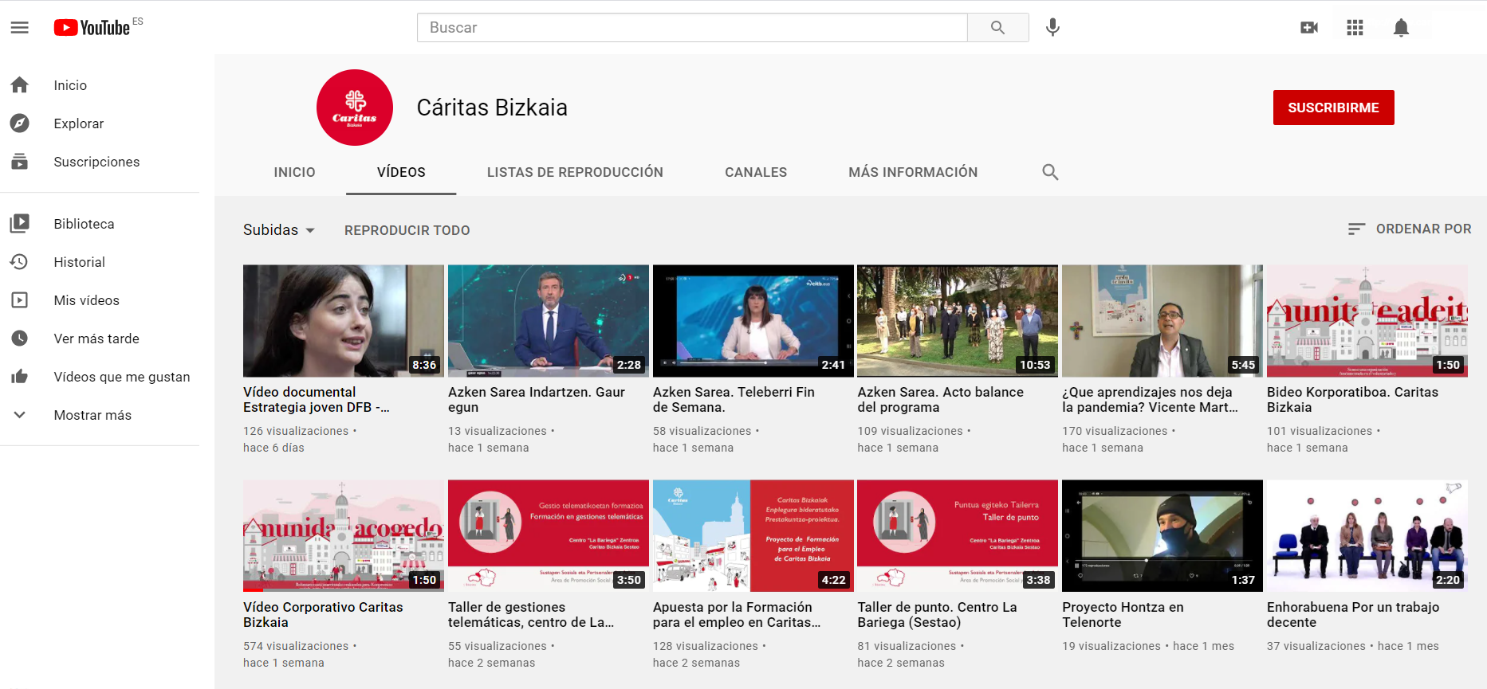The image size is (1487, 689).
Task: Open Ver más tarde in sidebar
Action: point(96,339)
